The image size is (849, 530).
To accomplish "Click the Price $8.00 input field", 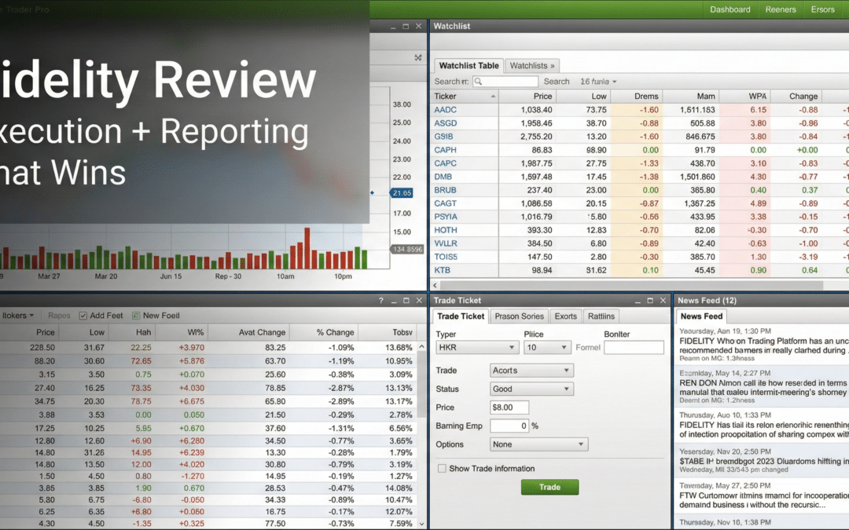I will (509, 408).
